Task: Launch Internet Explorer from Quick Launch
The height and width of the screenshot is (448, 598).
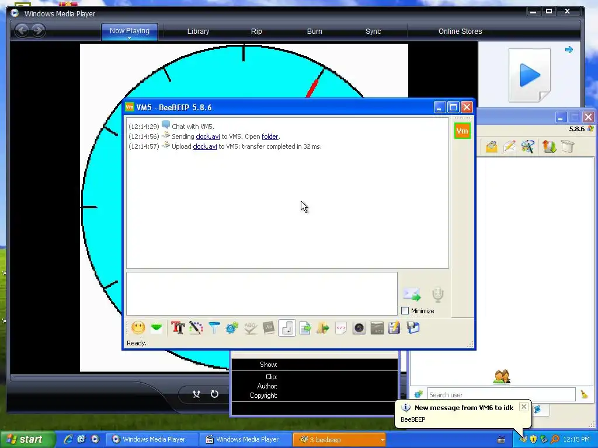Action: [x=68, y=439]
